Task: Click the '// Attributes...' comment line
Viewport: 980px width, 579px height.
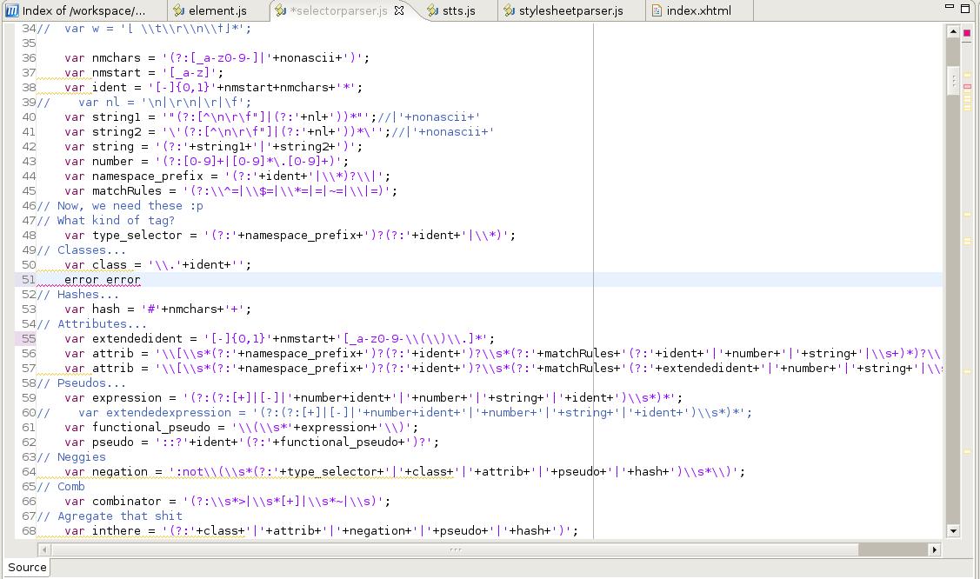Action: point(92,323)
